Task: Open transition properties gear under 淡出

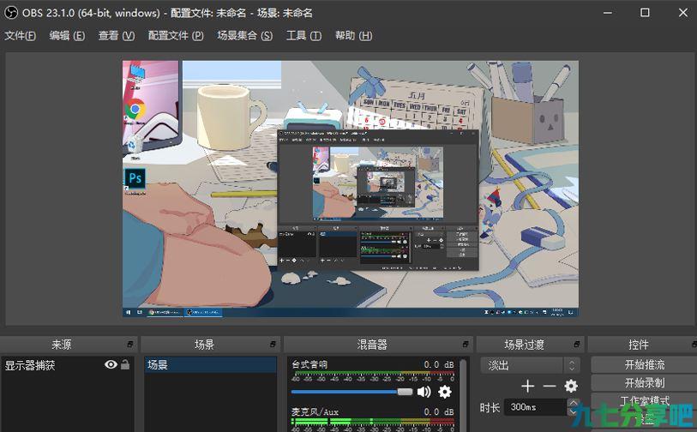Action: [x=571, y=386]
